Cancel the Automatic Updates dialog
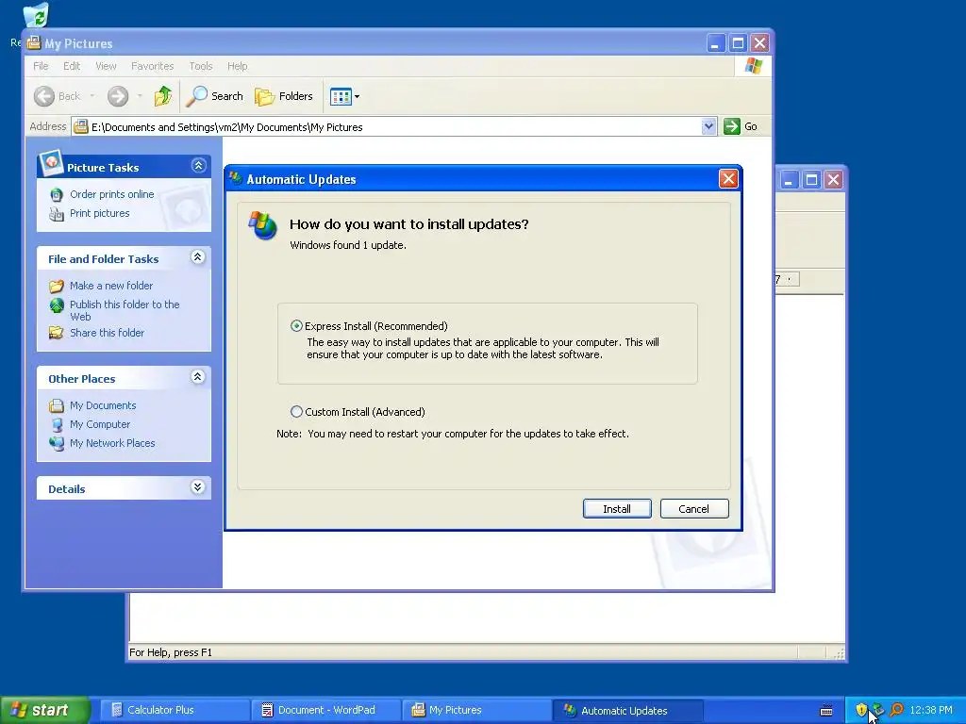Screen dimensions: 966x724 click(x=693, y=508)
